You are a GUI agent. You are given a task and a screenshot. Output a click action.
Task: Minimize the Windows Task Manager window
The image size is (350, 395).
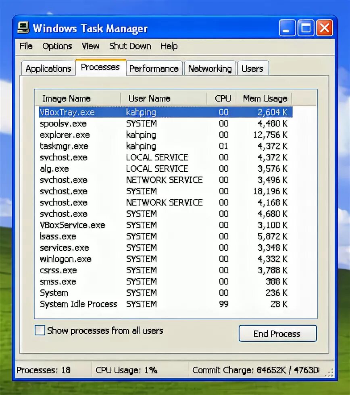287,28
